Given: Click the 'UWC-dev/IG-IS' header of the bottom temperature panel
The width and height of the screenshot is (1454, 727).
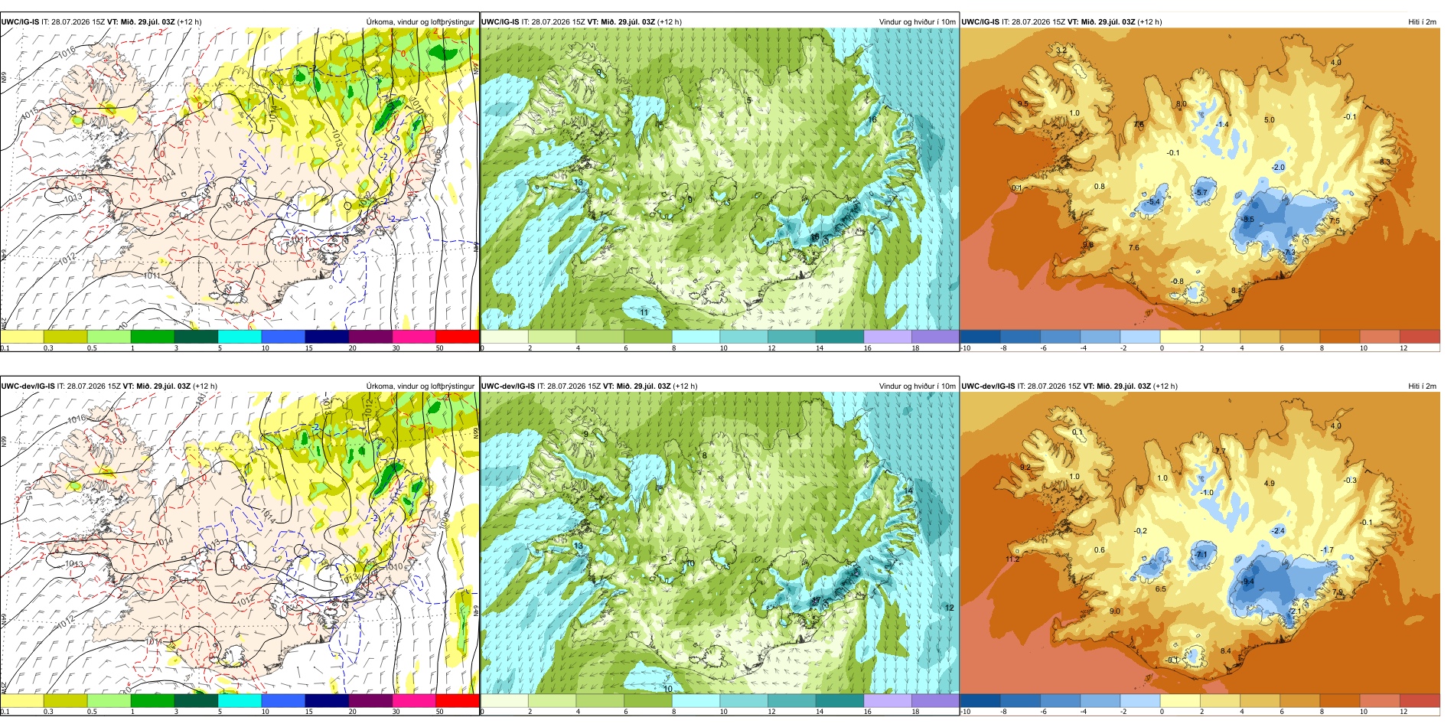Looking at the screenshot, I should click(988, 386).
